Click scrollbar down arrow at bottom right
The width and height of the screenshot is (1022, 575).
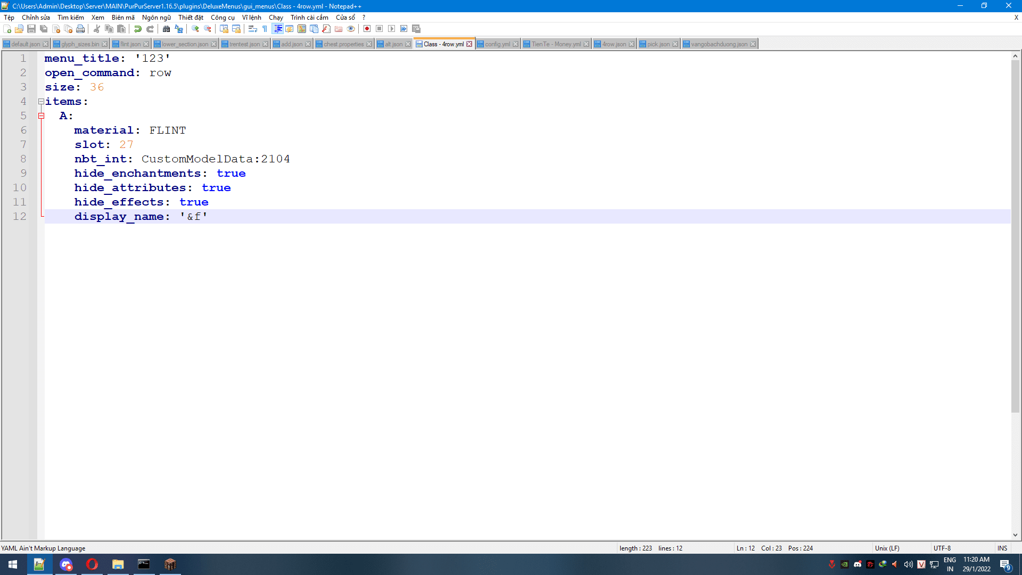(x=1015, y=535)
